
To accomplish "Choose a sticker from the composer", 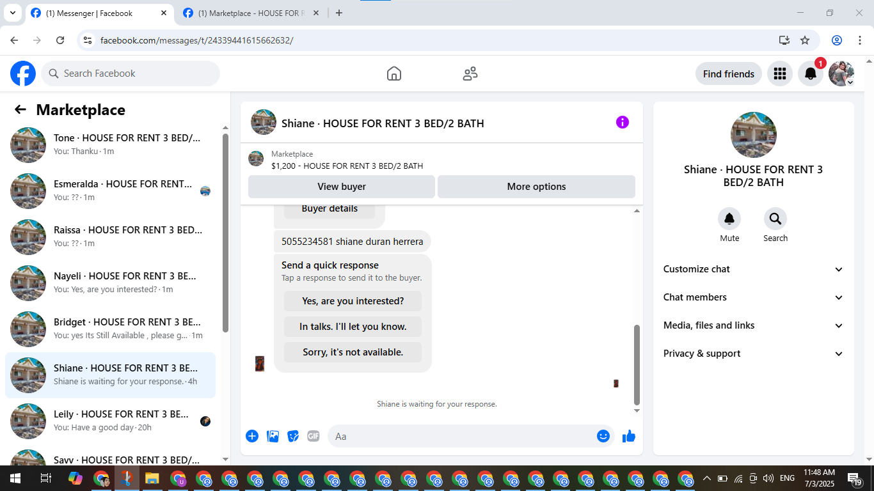I will point(293,436).
